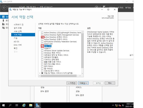The image size is (143, 108).
Task: Select DHCP 서버 role text
Action: click(x=48, y=44)
